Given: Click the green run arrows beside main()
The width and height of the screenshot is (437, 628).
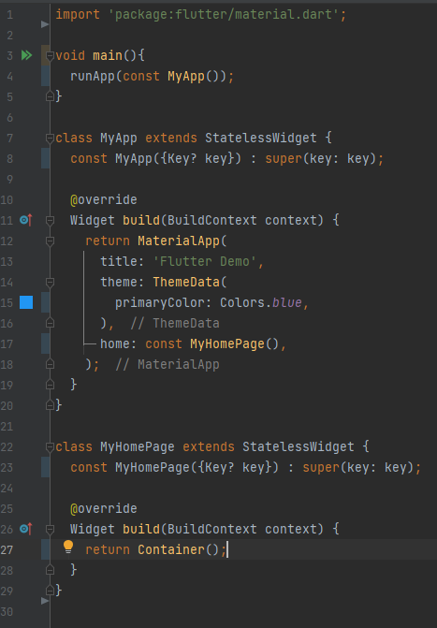Looking at the screenshot, I should point(26,55).
